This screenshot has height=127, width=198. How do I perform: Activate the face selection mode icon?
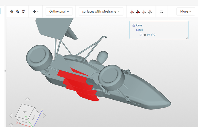(x=138, y=12)
